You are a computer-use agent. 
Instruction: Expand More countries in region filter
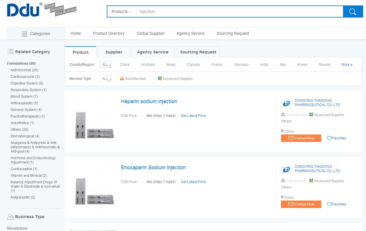pyautogui.click(x=347, y=65)
